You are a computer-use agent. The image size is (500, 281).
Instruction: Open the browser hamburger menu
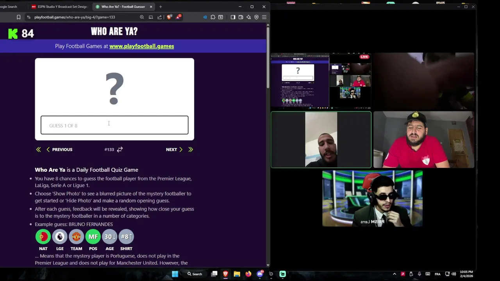tap(264, 17)
